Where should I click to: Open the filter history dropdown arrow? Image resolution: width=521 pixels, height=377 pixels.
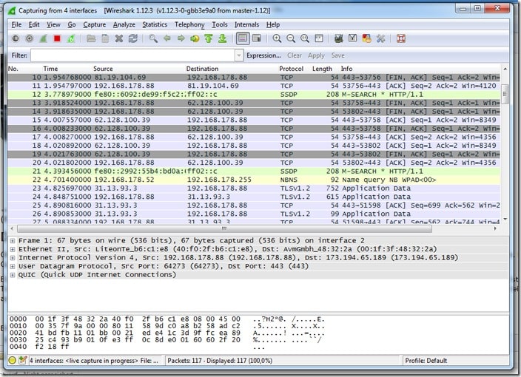pyautogui.click(x=239, y=55)
